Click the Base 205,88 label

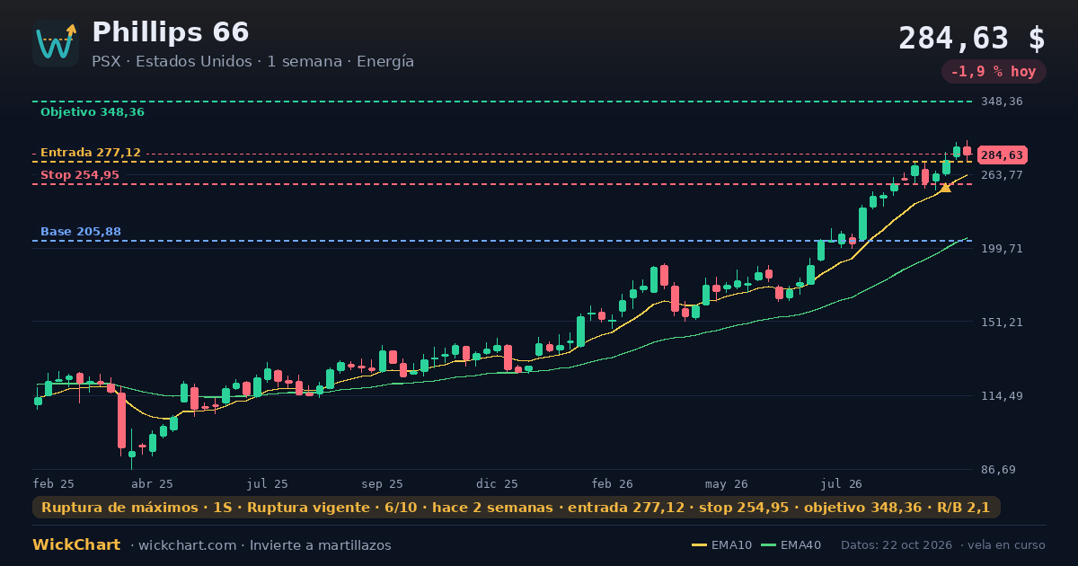(x=81, y=232)
